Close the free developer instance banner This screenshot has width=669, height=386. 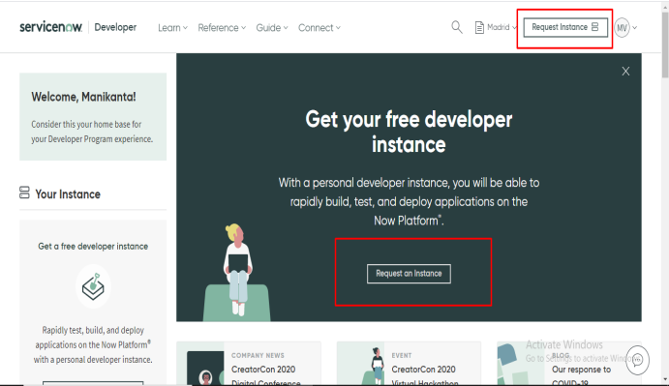click(x=625, y=72)
